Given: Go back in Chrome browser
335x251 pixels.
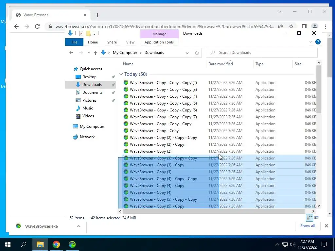Looking at the screenshot, I should pyautogui.click(x=16, y=26).
